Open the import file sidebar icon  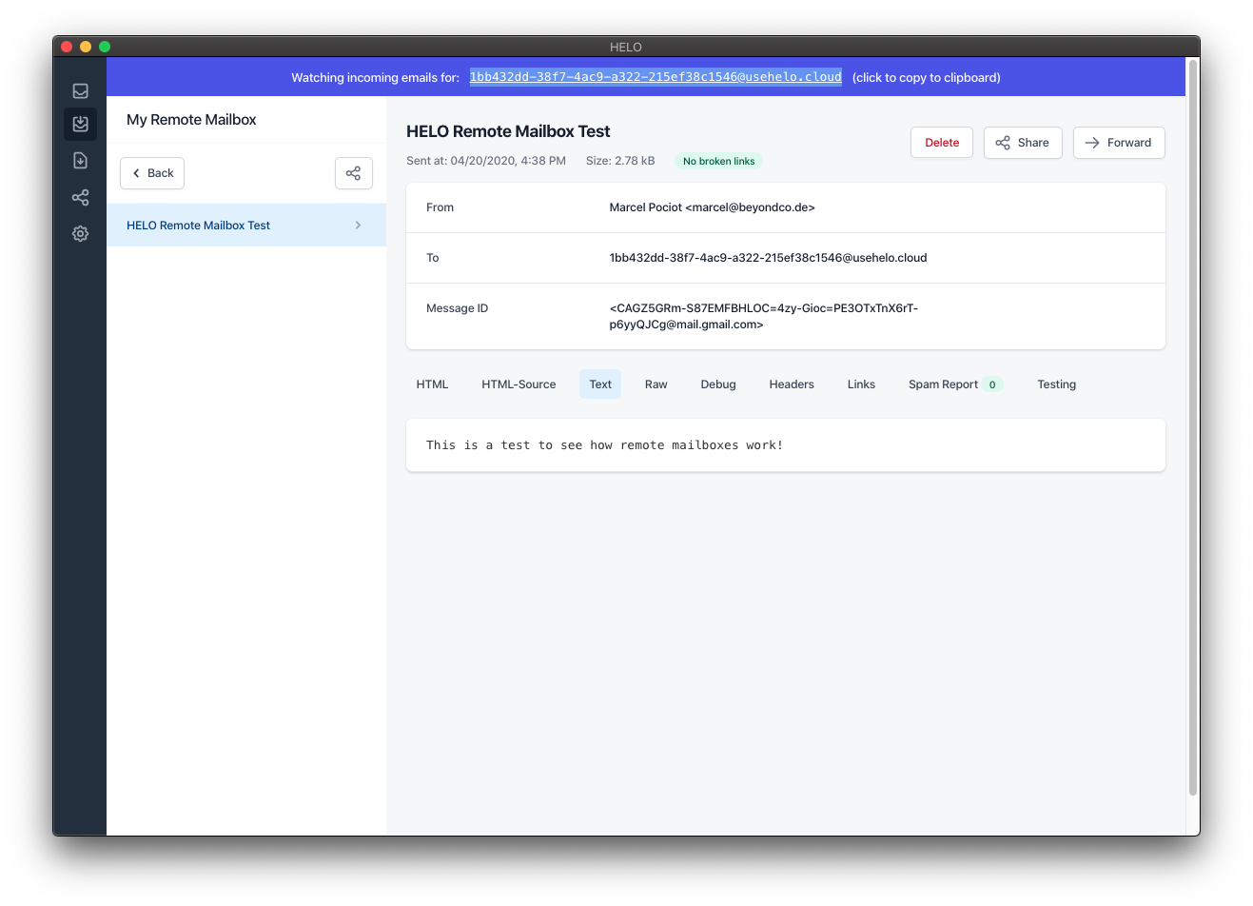[x=80, y=161]
